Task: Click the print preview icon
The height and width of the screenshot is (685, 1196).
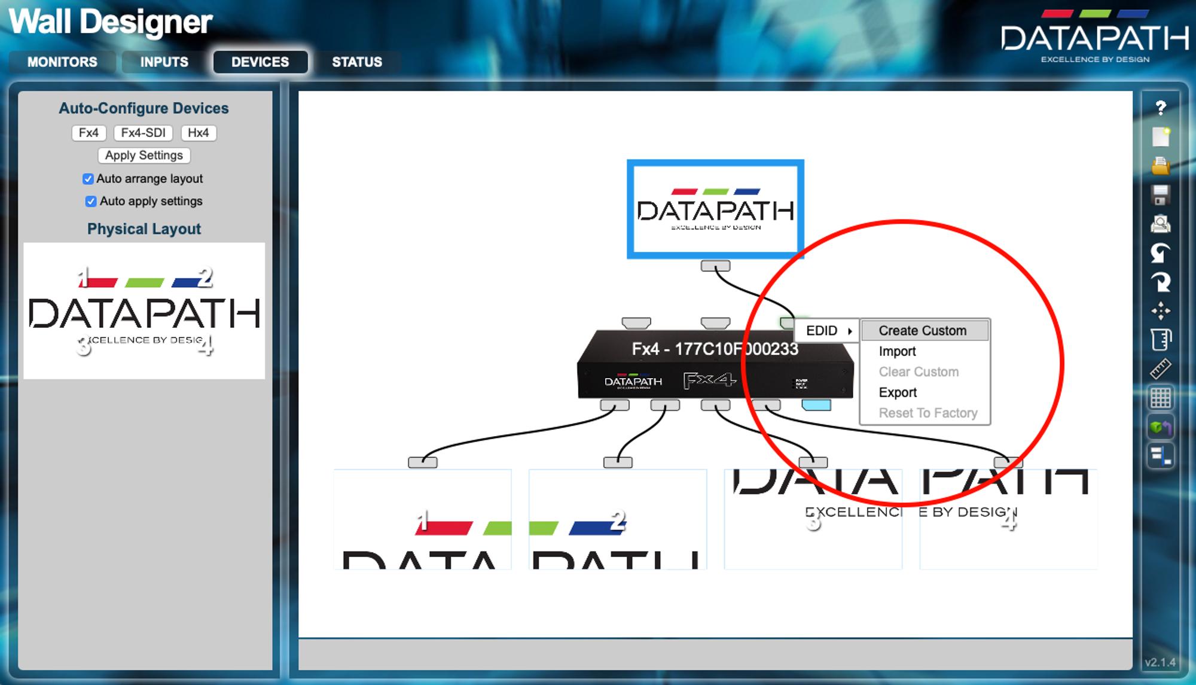Action: click(x=1160, y=224)
